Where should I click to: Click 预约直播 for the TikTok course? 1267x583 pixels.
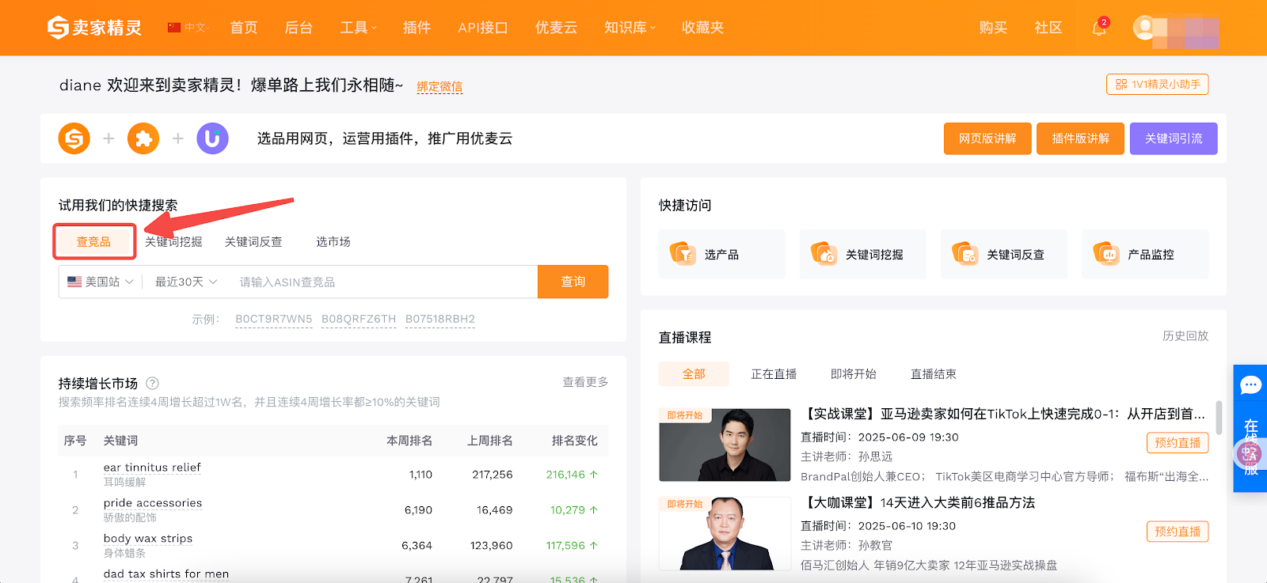(x=1178, y=443)
